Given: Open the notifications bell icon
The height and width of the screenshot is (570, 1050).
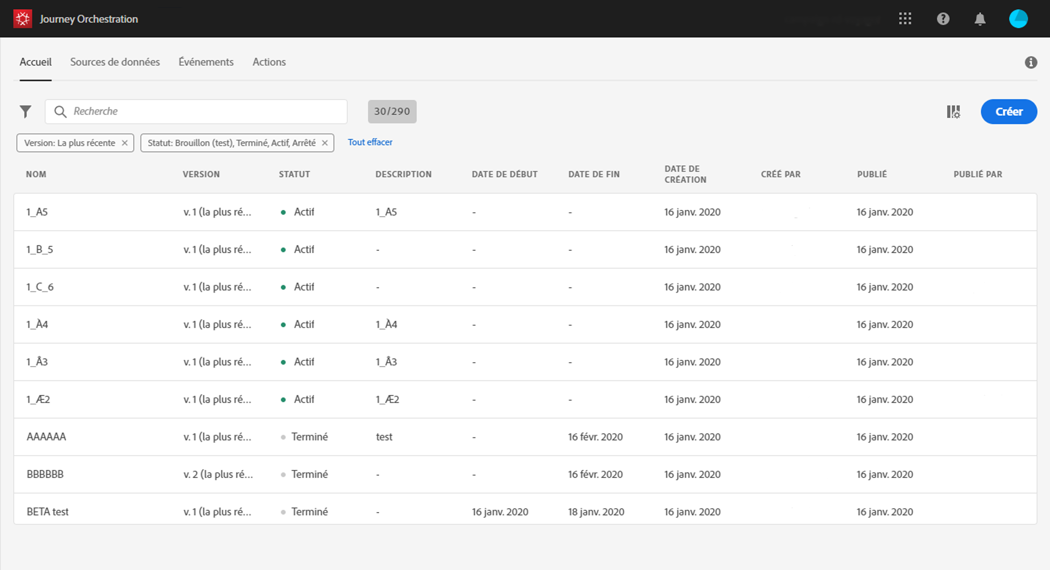Looking at the screenshot, I should (x=980, y=19).
